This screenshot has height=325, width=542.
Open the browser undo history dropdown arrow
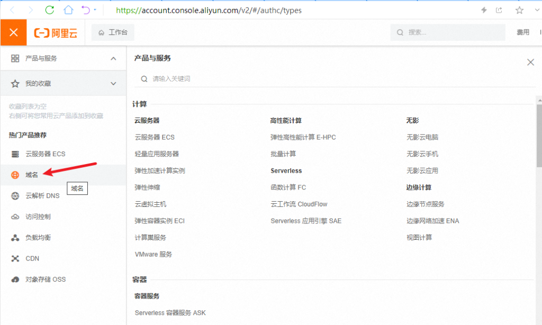click(95, 10)
